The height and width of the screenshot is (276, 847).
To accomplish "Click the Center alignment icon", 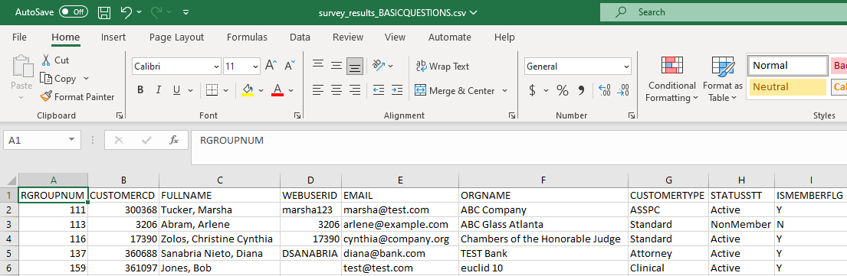I will tap(337, 90).
